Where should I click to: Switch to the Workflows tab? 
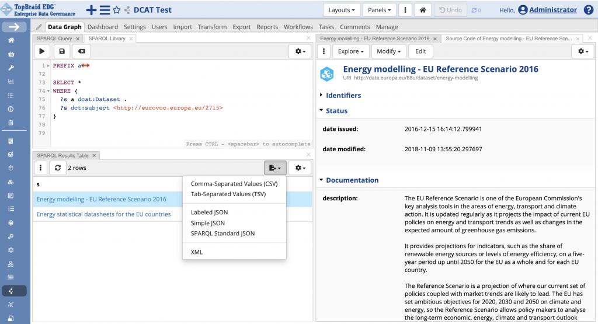click(x=298, y=27)
